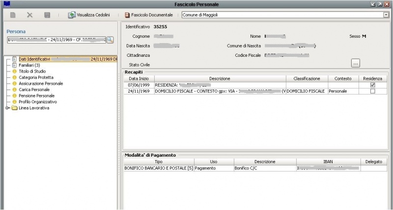Expand the Linea Lavorativa tree node
This screenshot has height=210, width=393.
[7, 108]
